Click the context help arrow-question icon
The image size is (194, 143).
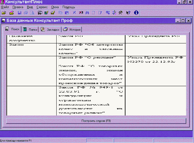(129, 13)
